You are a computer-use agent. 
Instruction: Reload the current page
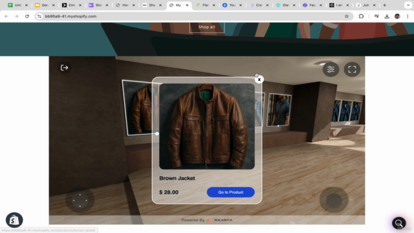pos(27,16)
